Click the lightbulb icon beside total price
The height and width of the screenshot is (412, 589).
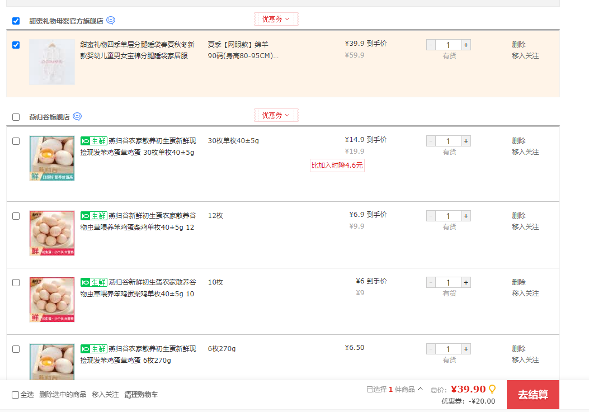[492, 389]
